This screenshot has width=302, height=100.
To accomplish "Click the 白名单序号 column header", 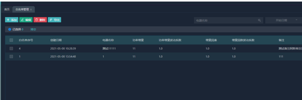I will click(x=26, y=40).
